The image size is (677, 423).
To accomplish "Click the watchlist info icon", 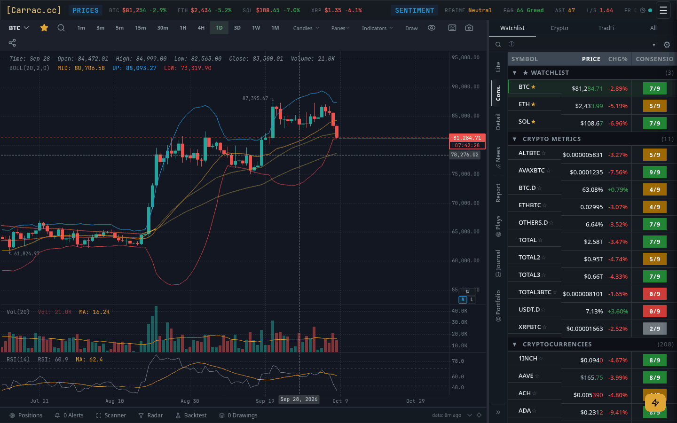I will (x=512, y=44).
